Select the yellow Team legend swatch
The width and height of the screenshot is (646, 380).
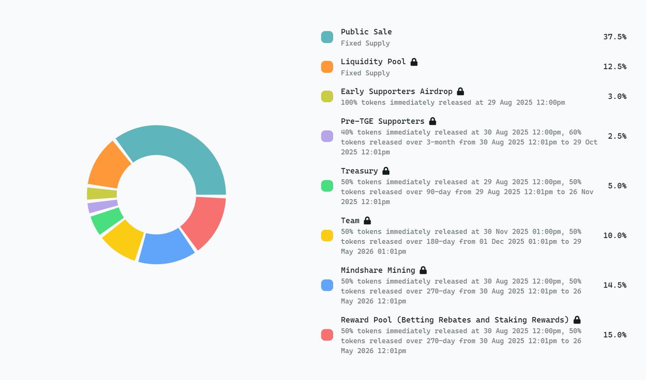point(327,235)
